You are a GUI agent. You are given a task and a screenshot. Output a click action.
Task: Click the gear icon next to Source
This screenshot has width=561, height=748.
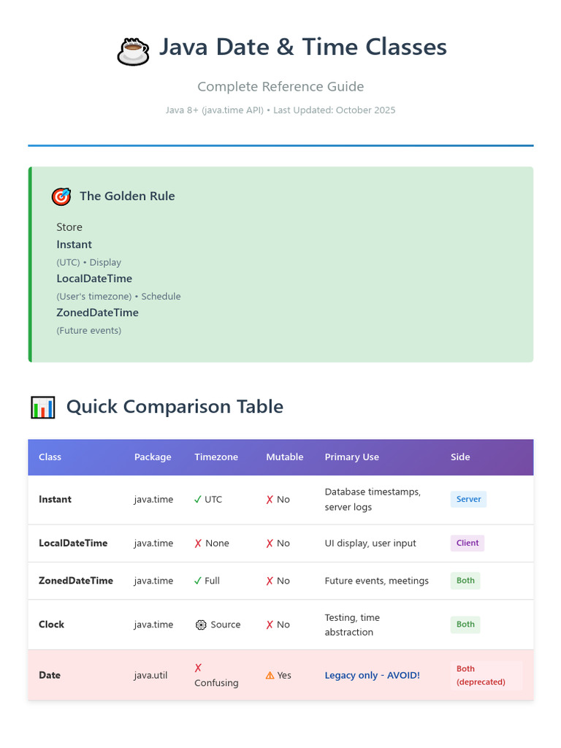tap(201, 625)
